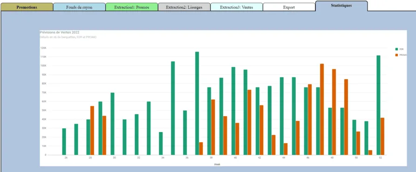
Task: Click the FDR legend label
Action: [402, 49]
